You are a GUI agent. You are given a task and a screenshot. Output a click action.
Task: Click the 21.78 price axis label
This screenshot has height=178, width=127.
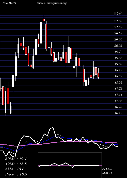[118, 13]
